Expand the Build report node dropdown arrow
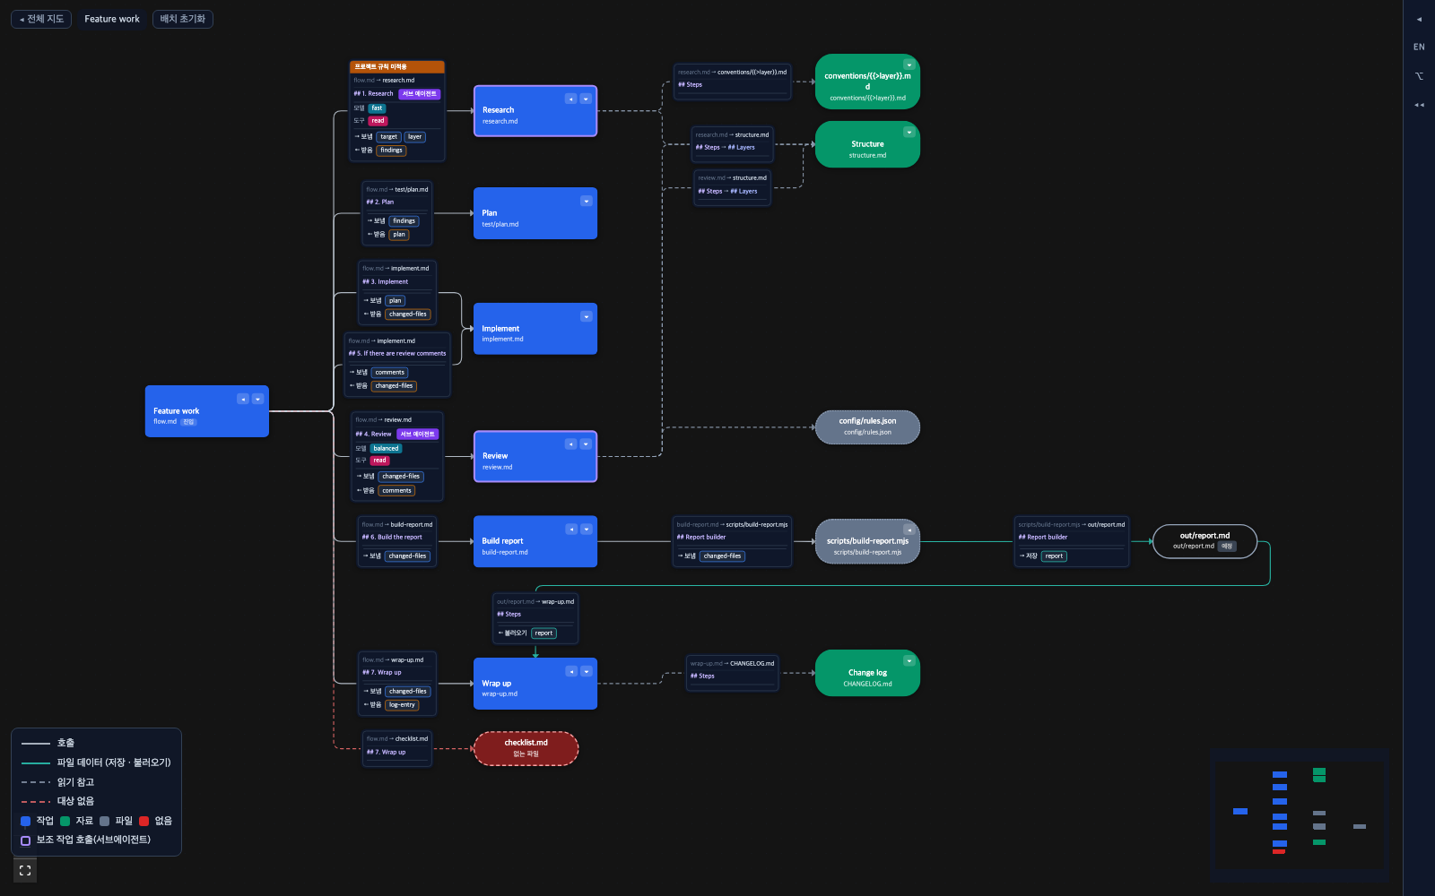Viewport: 1435px width, 896px height. (586, 529)
